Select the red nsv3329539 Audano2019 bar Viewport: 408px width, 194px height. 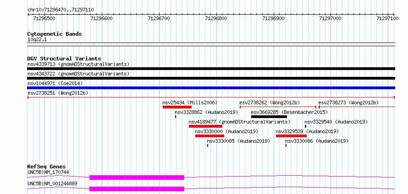[291, 136]
